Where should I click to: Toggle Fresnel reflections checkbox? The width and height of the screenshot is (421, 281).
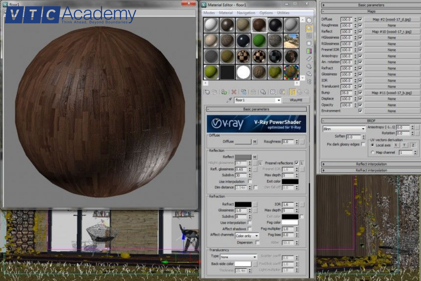click(x=297, y=163)
